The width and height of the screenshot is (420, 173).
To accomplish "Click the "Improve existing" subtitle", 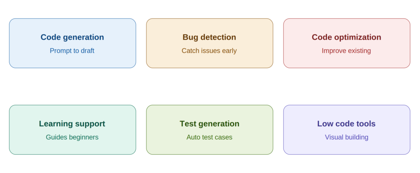I will pos(346,50).
